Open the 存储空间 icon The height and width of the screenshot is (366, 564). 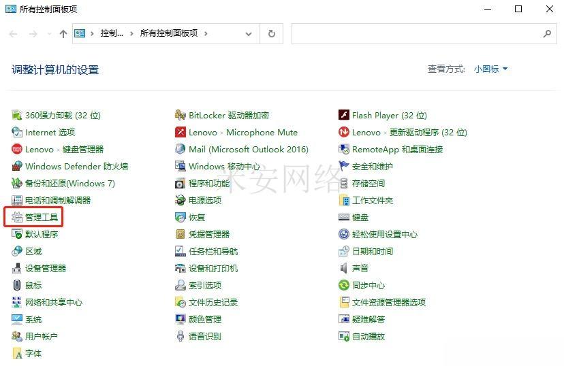pyautogui.click(x=344, y=183)
